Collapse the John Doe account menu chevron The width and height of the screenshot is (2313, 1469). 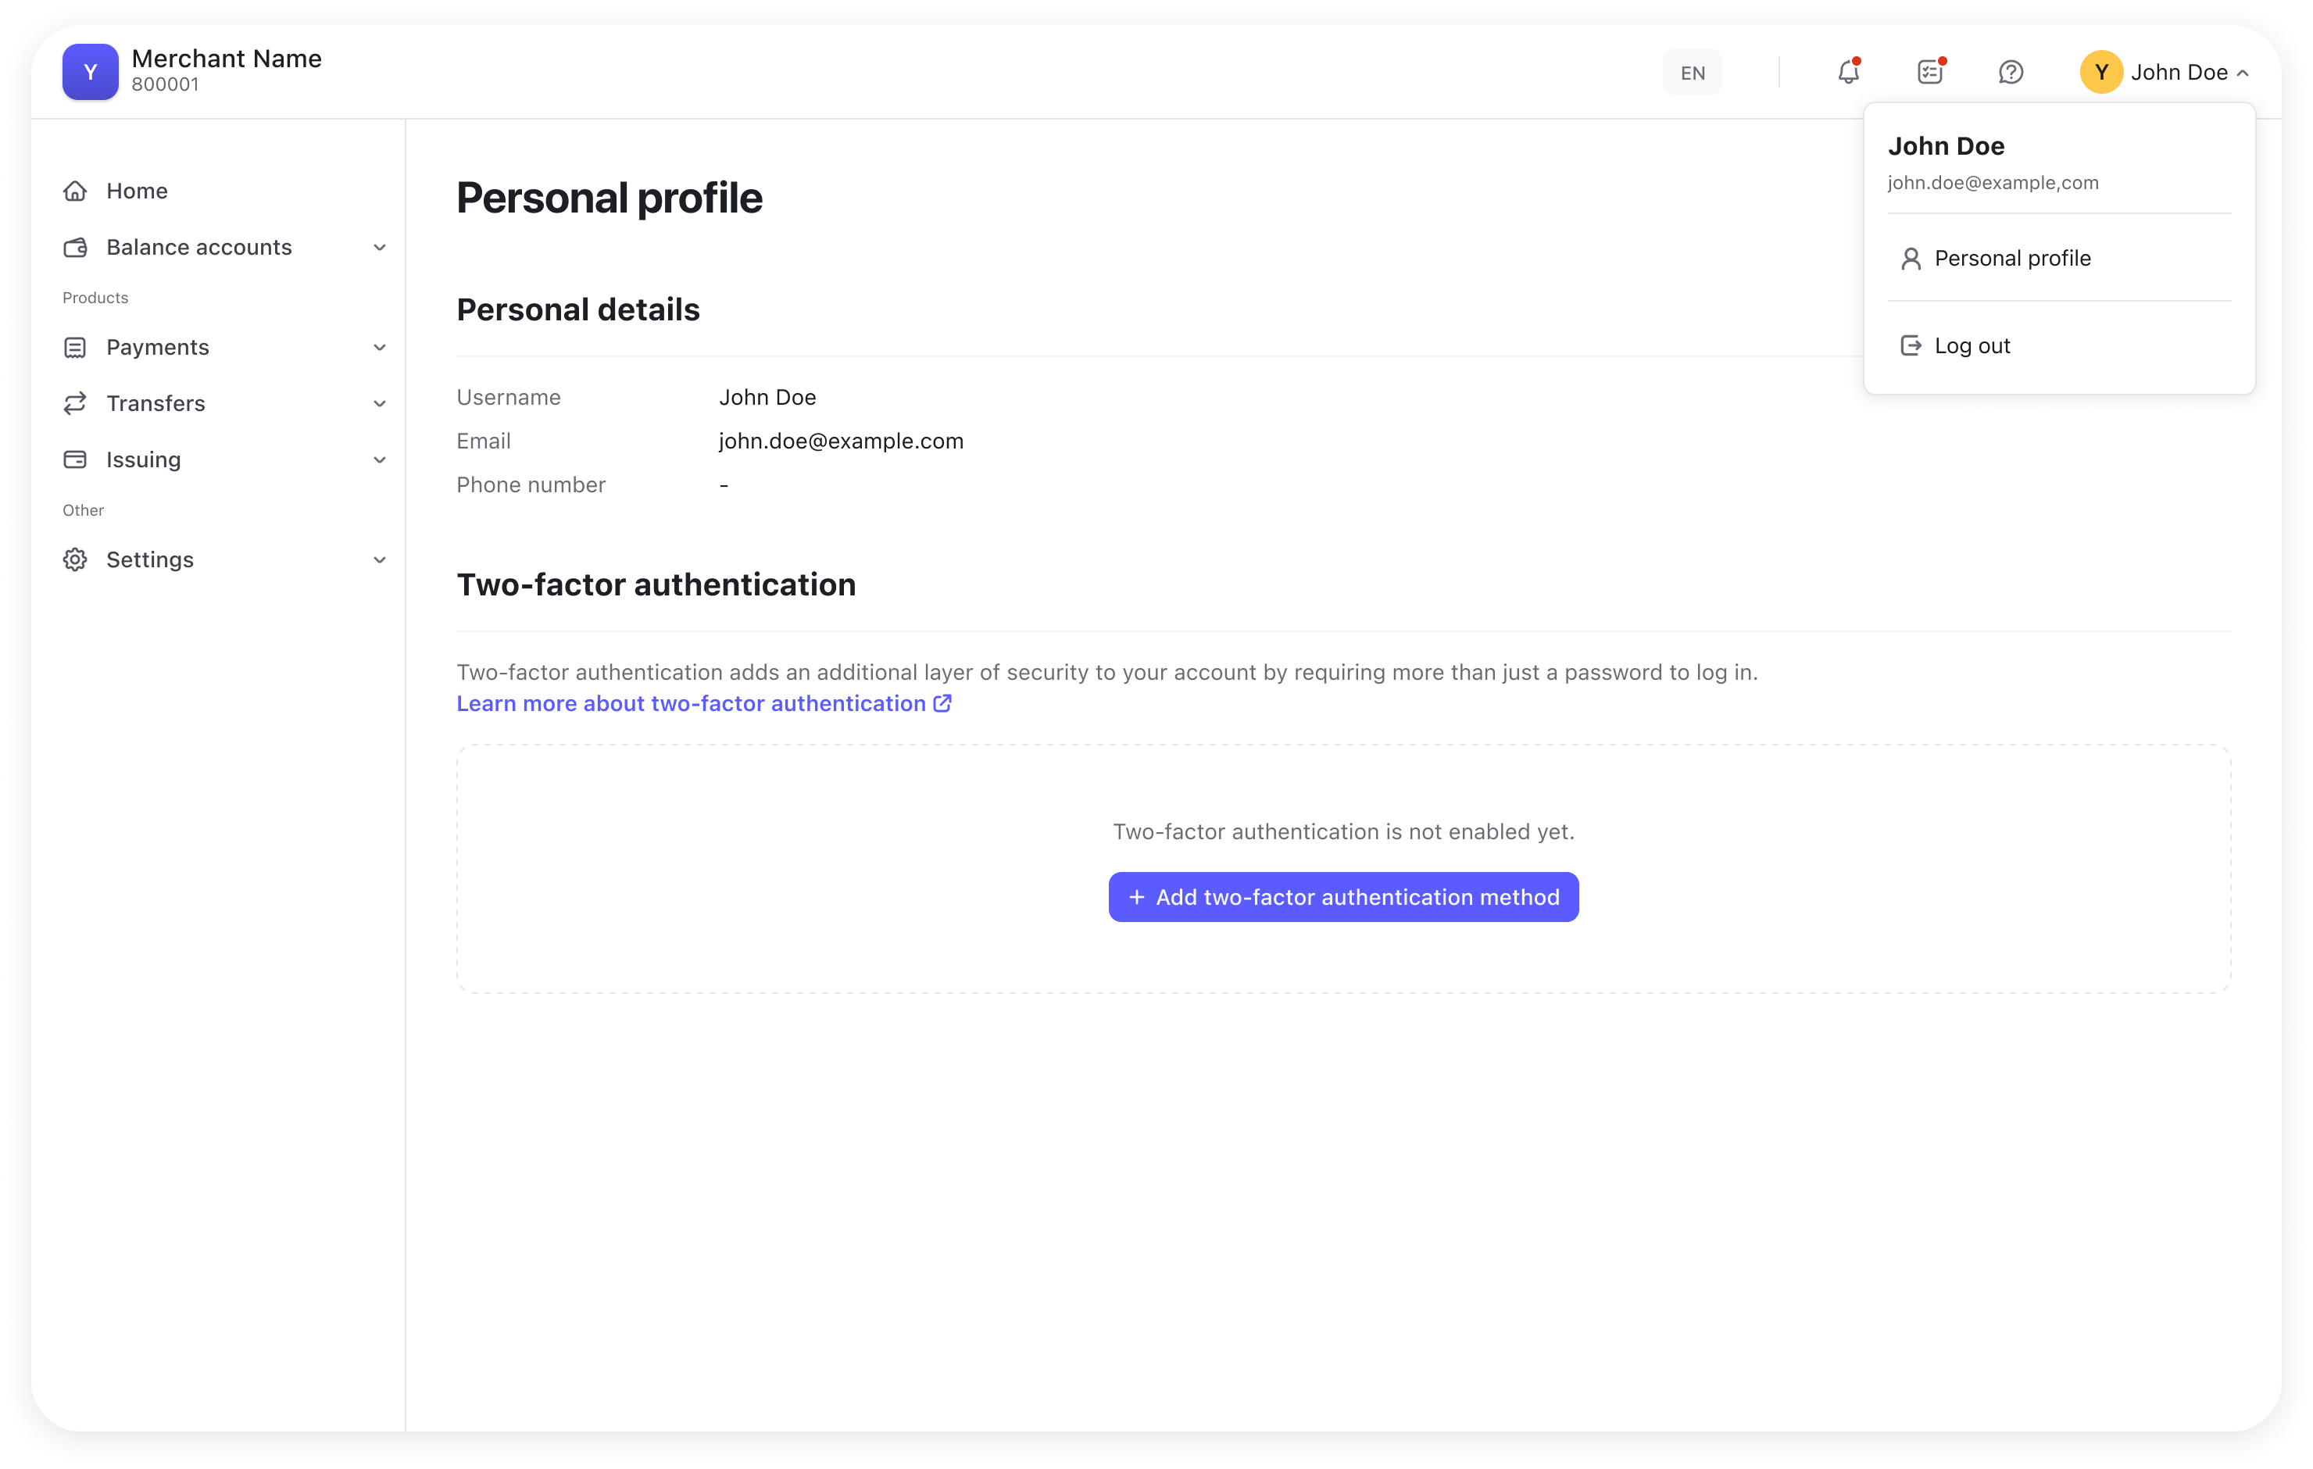[x=2243, y=72]
